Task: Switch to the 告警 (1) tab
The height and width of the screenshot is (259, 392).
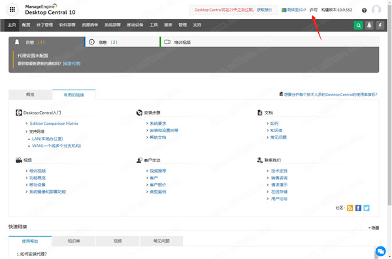Action: click(x=47, y=42)
